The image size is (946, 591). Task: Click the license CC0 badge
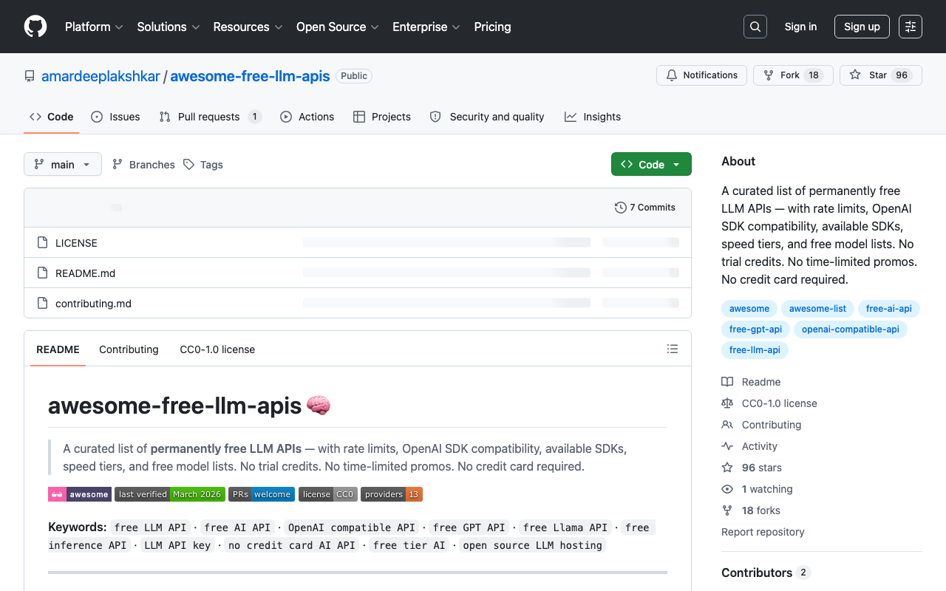coord(328,494)
